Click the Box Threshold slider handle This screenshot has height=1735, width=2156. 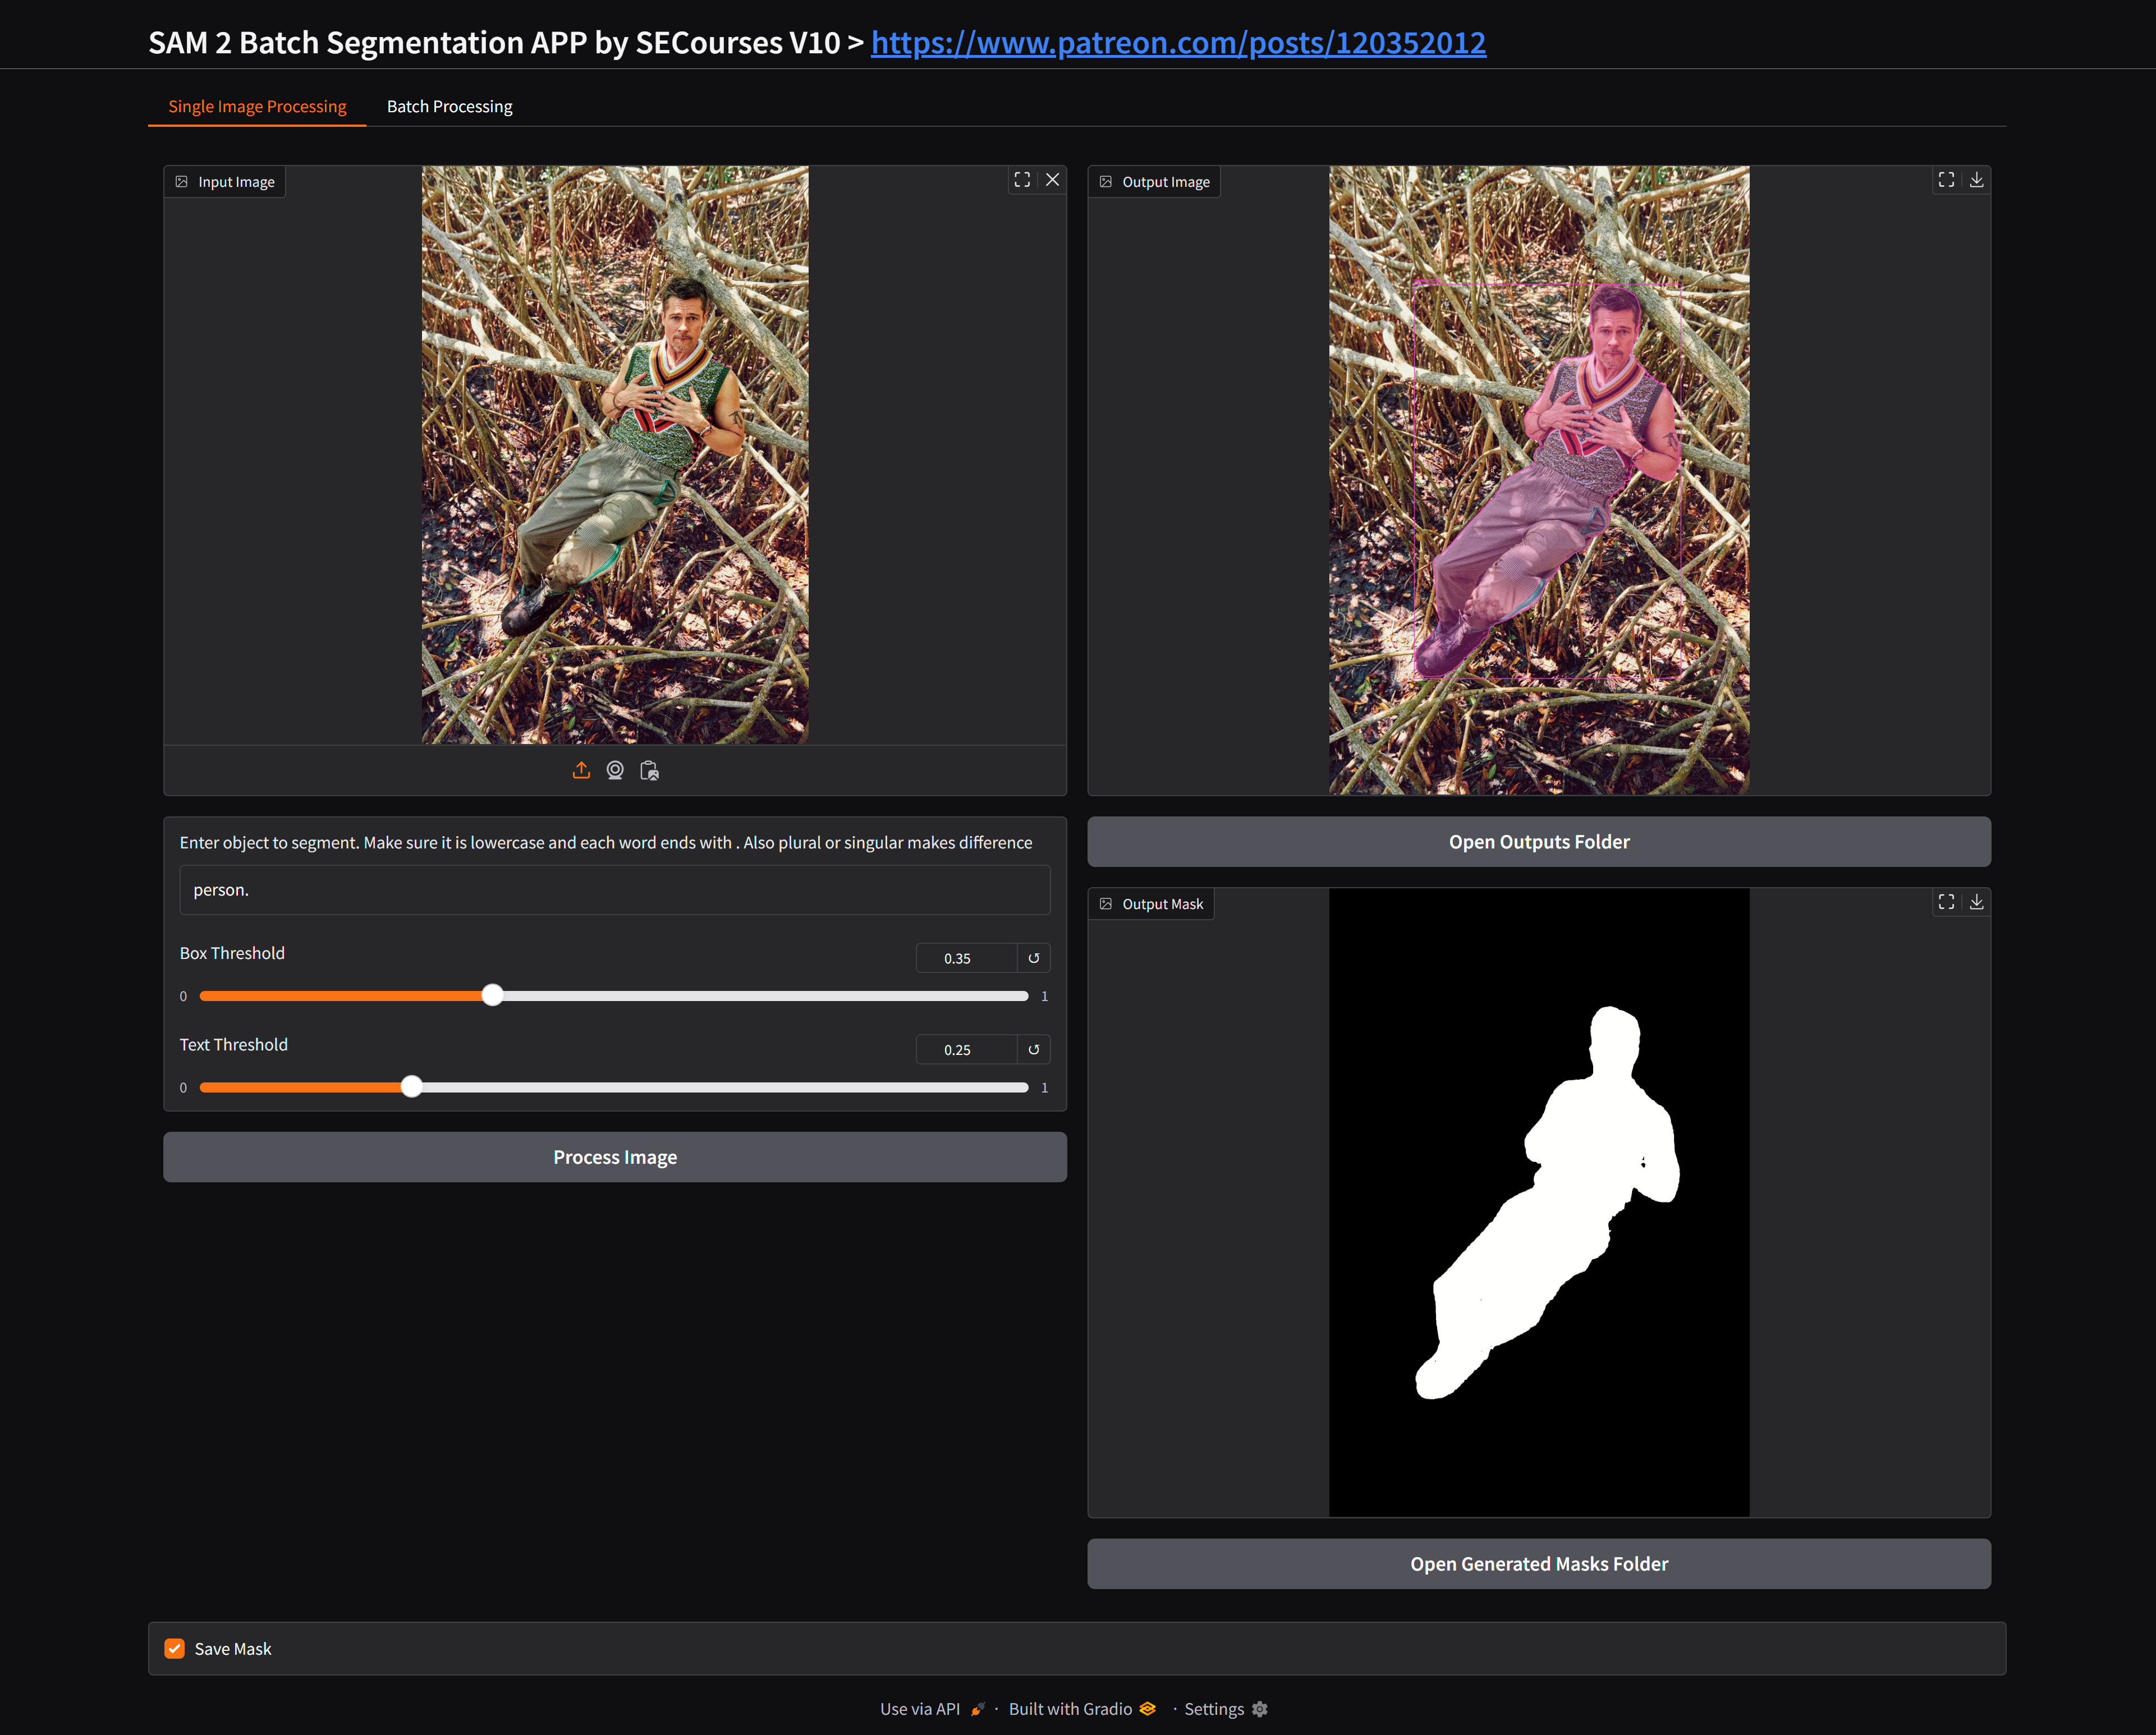(492, 995)
